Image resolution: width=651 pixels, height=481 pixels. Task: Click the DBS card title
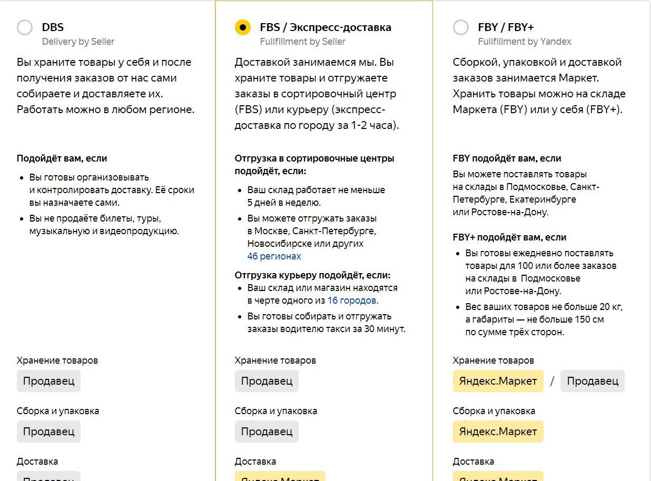click(53, 27)
